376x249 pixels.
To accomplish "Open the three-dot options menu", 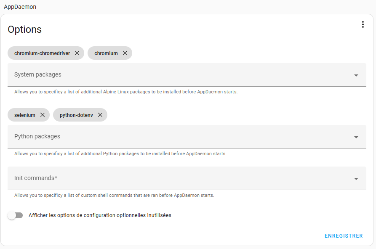I will [363, 24].
